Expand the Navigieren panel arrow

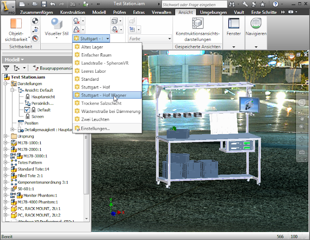(x=256, y=47)
